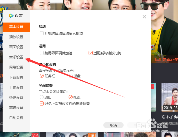This screenshot has width=178, height=137.
Task: Open the 自动关机 tab
Action: tap(16, 118)
